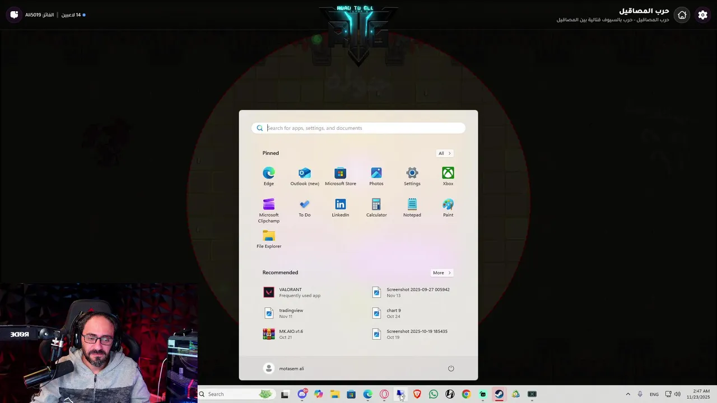The height and width of the screenshot is (403, 717).
Task: Open the motasem ali account menu
Action: pos(284,368)
